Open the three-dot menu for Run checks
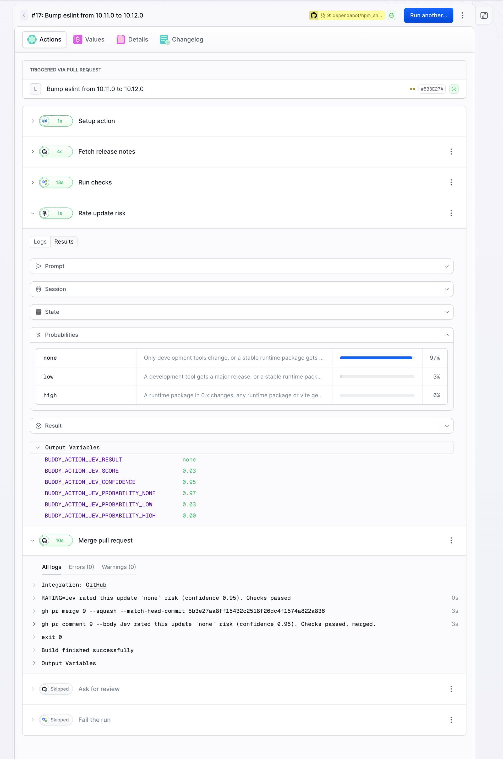Viewport: 503px width, 759px height. click(x=451, y=182)
